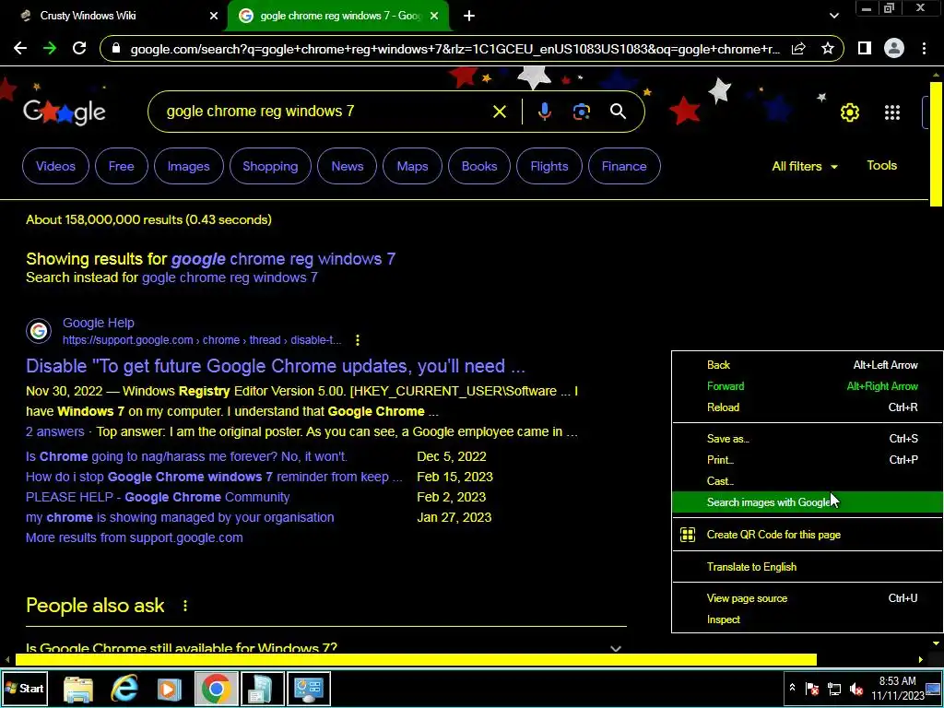This screenshot has width=944, height=708.
Task: Open Disable To get future Chrome updates result
Action: tap(275, 366)
